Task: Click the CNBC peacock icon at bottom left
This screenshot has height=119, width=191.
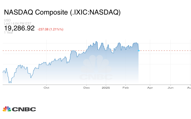Action: [x=7, y=109]
